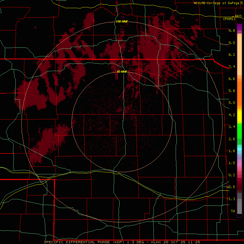Click the KLNX 20 OCT 25 11:25 timestamp
Image resolution: width=244 pixels, height=244 pixels.
[x=176, y=242]
